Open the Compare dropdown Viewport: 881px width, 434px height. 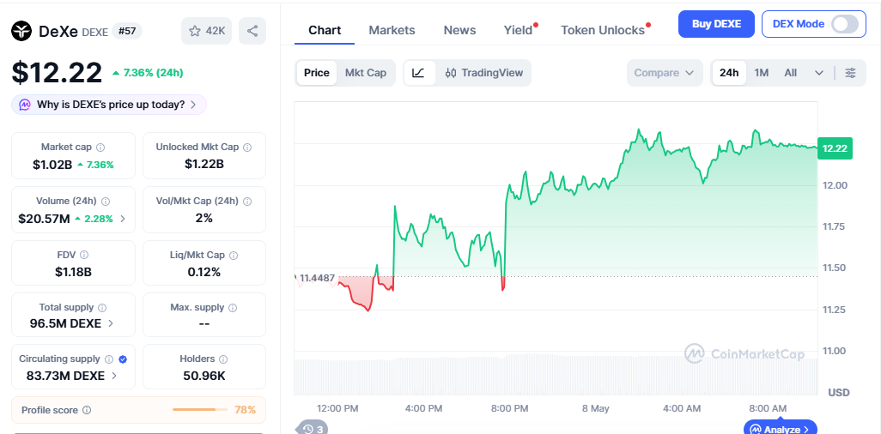click(x=665, y=73)
